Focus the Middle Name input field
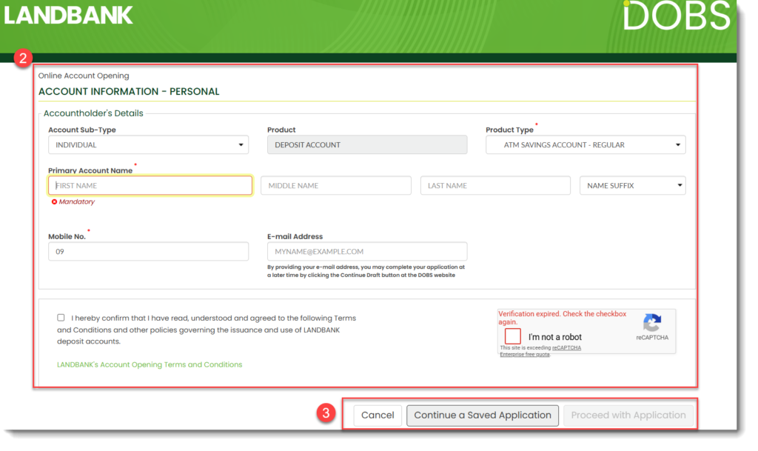Screen dimensions: 758x451 coord(336,185)
